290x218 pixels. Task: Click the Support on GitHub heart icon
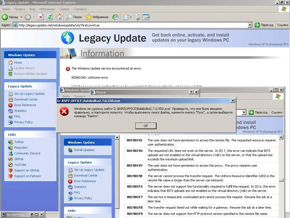pyautogui.click(x=10, y=170)
